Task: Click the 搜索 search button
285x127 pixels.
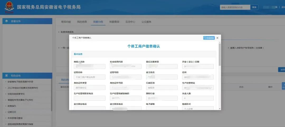Action: 254,7
